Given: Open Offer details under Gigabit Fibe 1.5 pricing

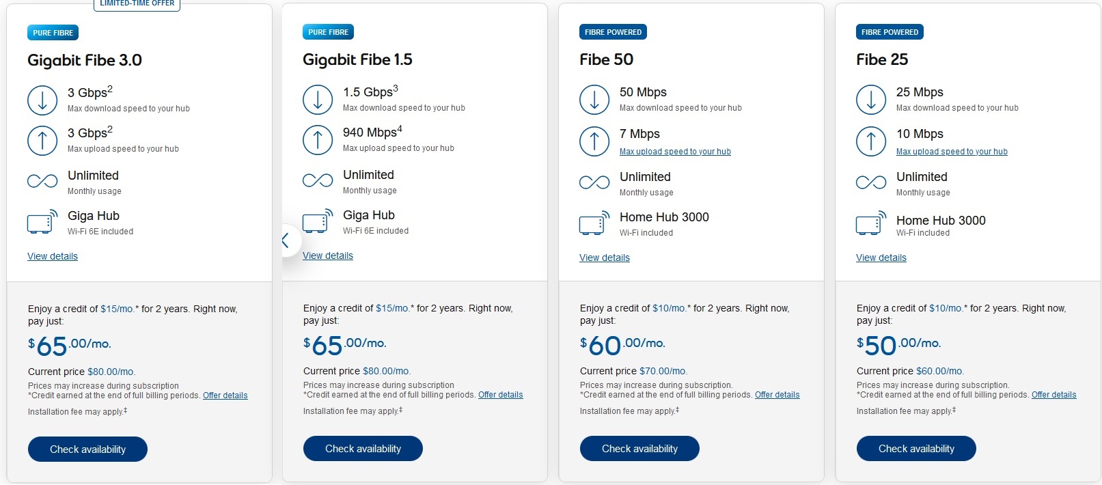Looking at the screenshot, I should point(500,395).
